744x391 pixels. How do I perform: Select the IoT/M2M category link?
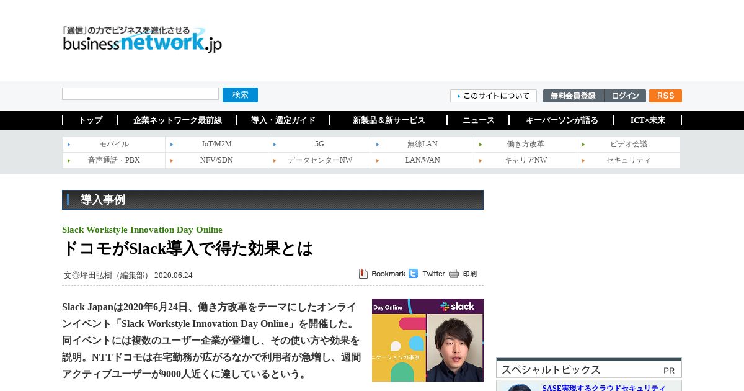tap(216, 144)
